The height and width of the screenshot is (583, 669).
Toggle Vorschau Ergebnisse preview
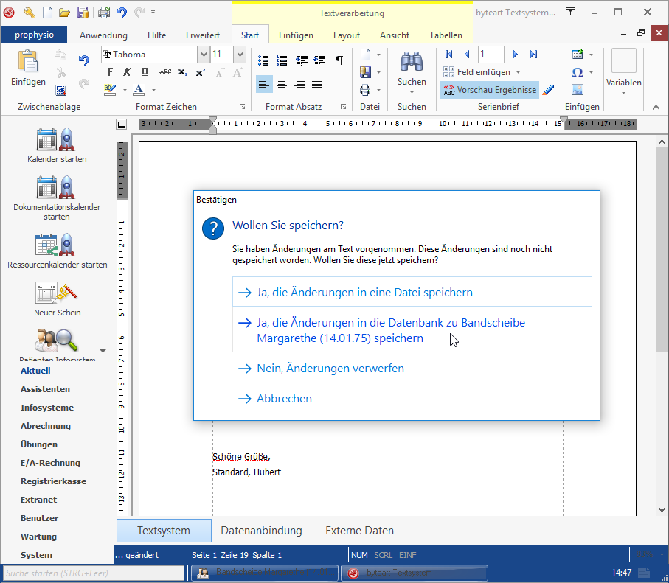coord(490,90)
